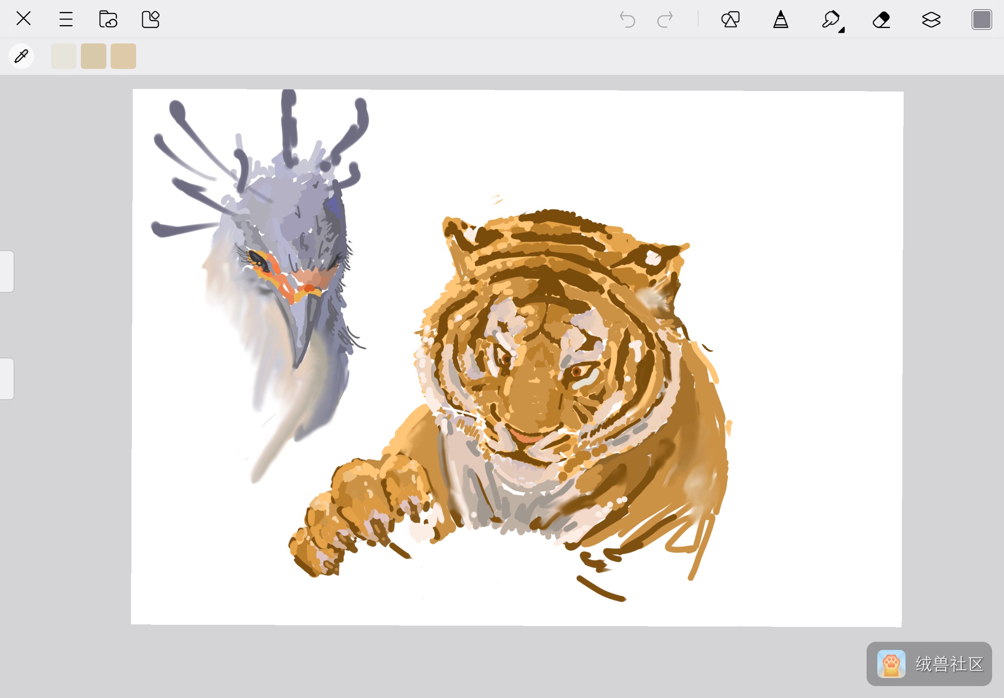Viewport: 1004px width, 698px height.
Task: Pick the middle tan color swatch
Action: pos(93,56)
